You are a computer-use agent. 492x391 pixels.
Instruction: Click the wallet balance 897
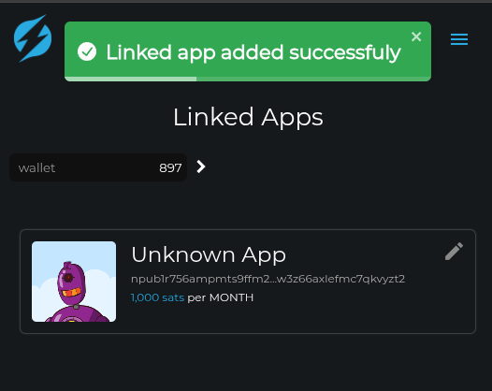170,167
